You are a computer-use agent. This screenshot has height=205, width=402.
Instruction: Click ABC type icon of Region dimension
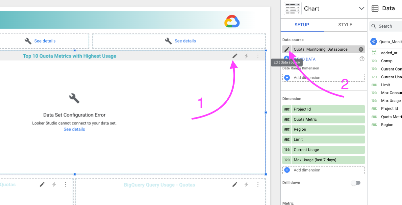[287, 129]
